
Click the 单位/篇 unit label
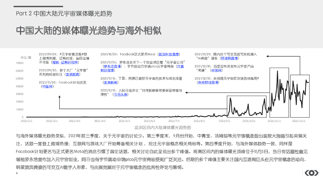click(26, 58)
